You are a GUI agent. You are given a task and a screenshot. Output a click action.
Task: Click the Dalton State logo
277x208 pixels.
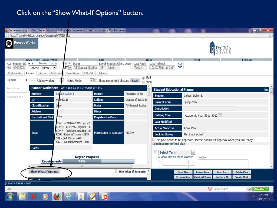pyautogui.click(x=220, y=48)
